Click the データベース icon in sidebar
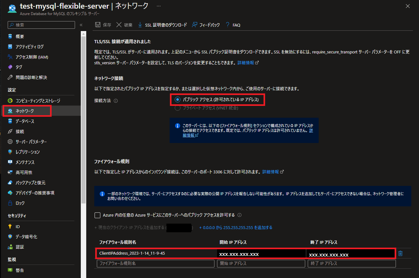This screenshot has width=419, height=278. point(10,121)
